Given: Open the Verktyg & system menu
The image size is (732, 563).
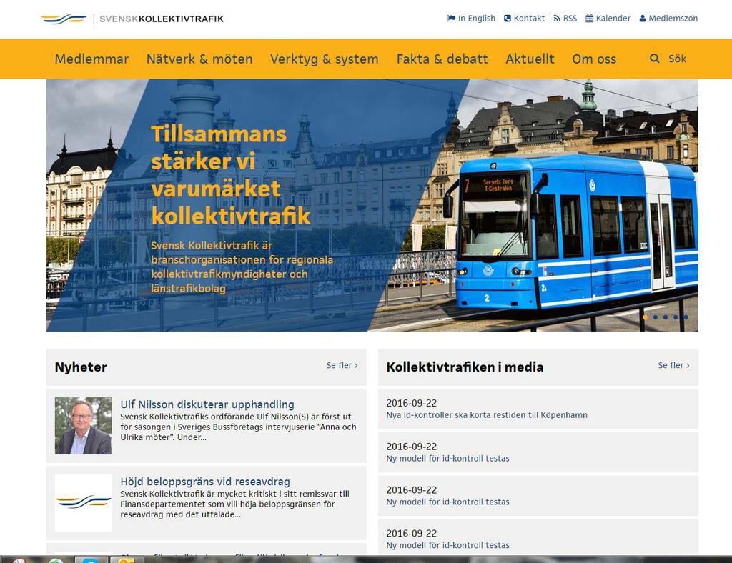Looking at the screenshot, I should pos(325,59).
